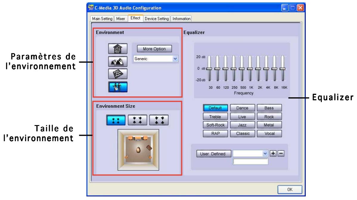Click the 60 Hz equalizer slider
This screenshot has width=357, height=200.
tap(217, 68)
